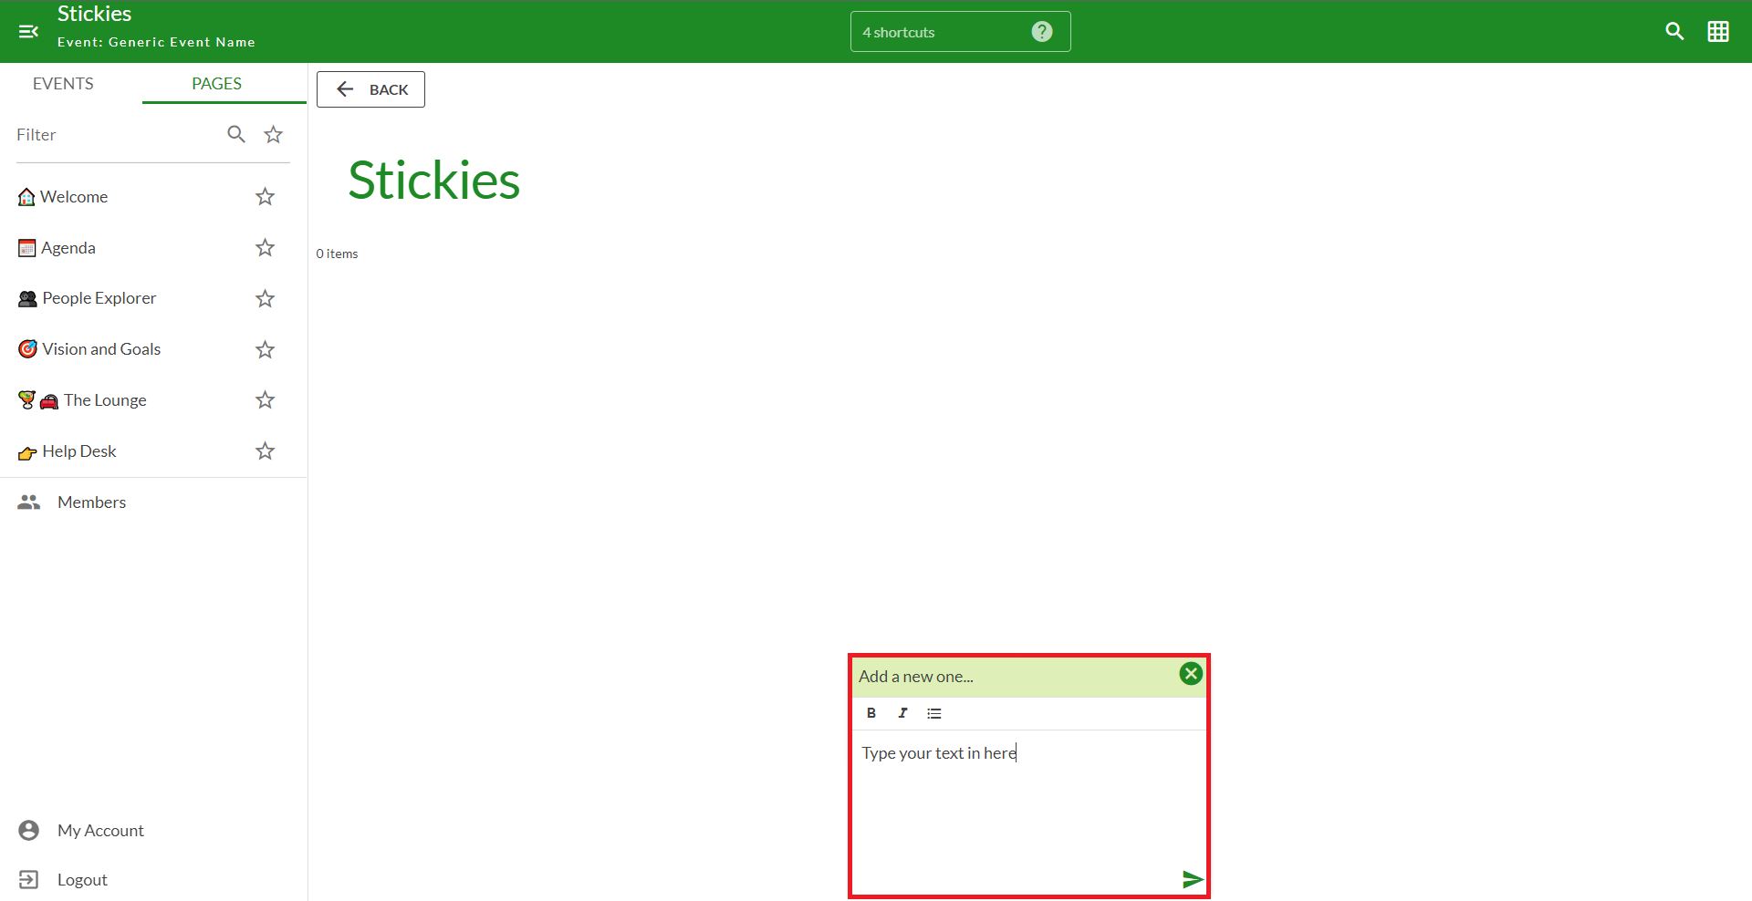Open the 4 shortcuts box
1752x901 pixels.
point(940,32)
